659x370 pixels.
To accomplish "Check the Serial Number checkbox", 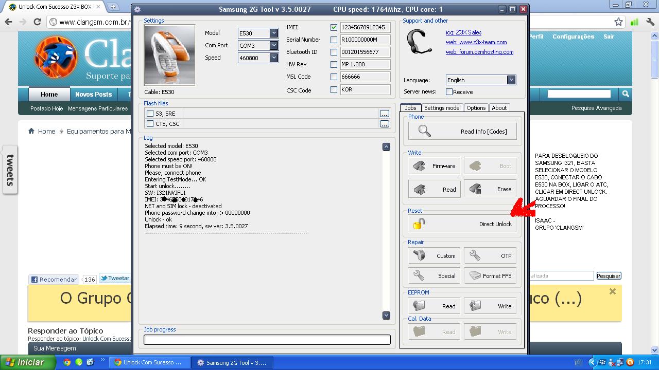I will [x=334, y=40].
